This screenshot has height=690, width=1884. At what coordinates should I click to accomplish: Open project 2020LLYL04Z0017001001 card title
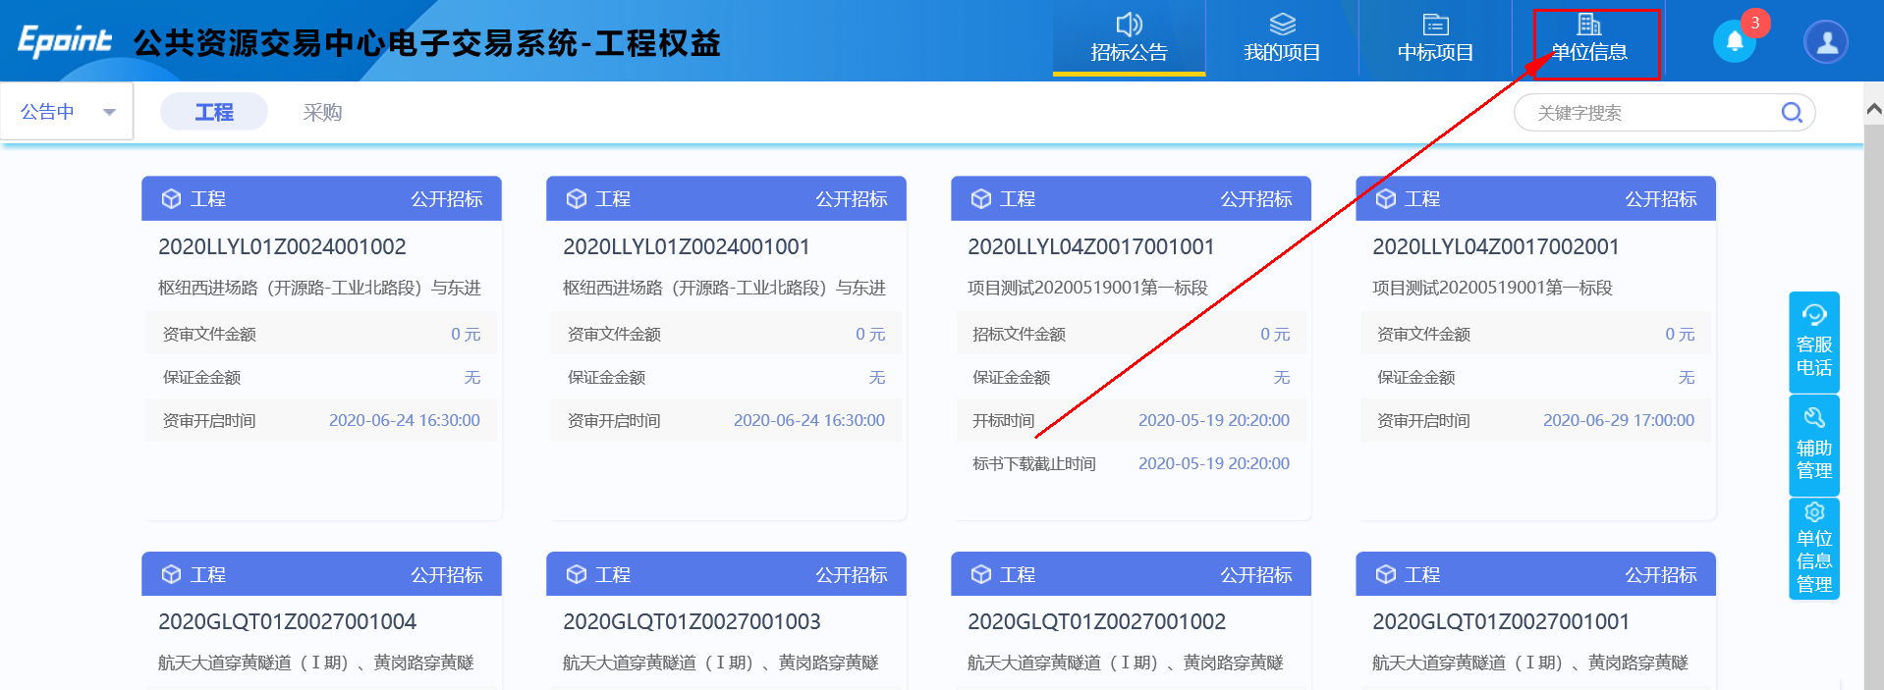[1090, 246]
